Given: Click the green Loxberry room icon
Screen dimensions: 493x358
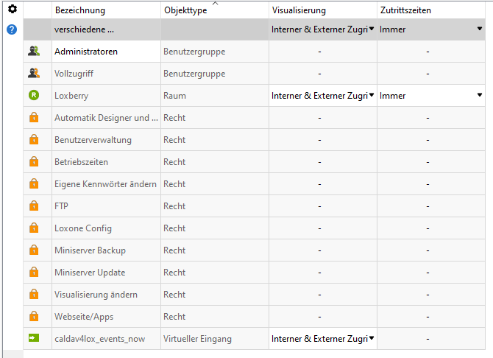Looking at the screenshot, I should click(33, 96).
